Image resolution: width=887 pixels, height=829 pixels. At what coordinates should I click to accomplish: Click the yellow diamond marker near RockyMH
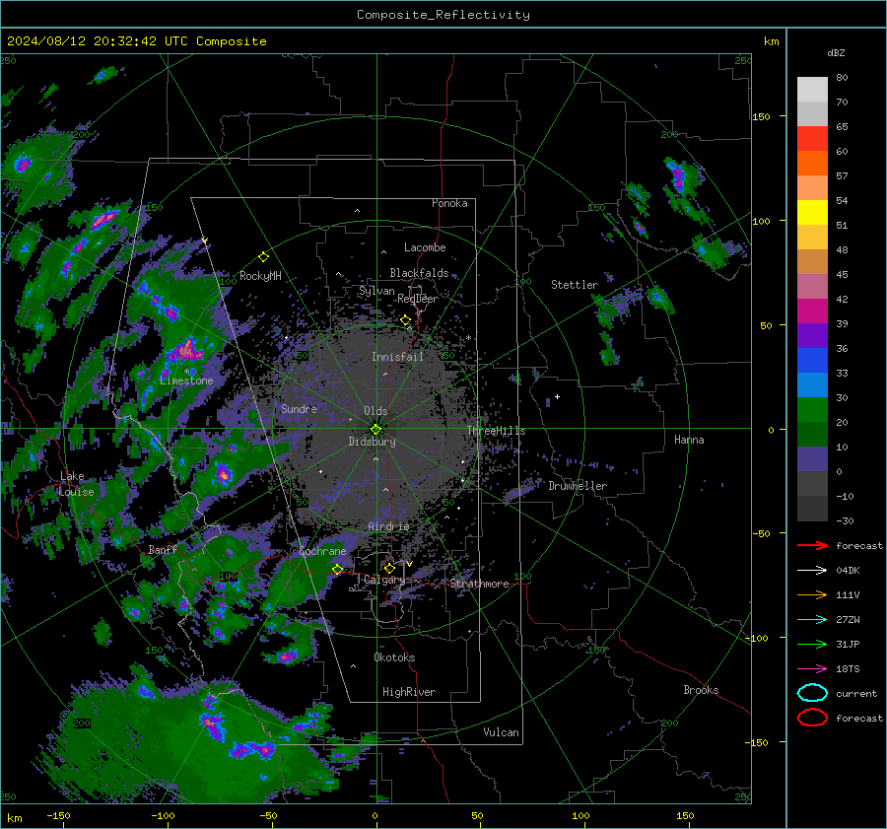[263, 257]
